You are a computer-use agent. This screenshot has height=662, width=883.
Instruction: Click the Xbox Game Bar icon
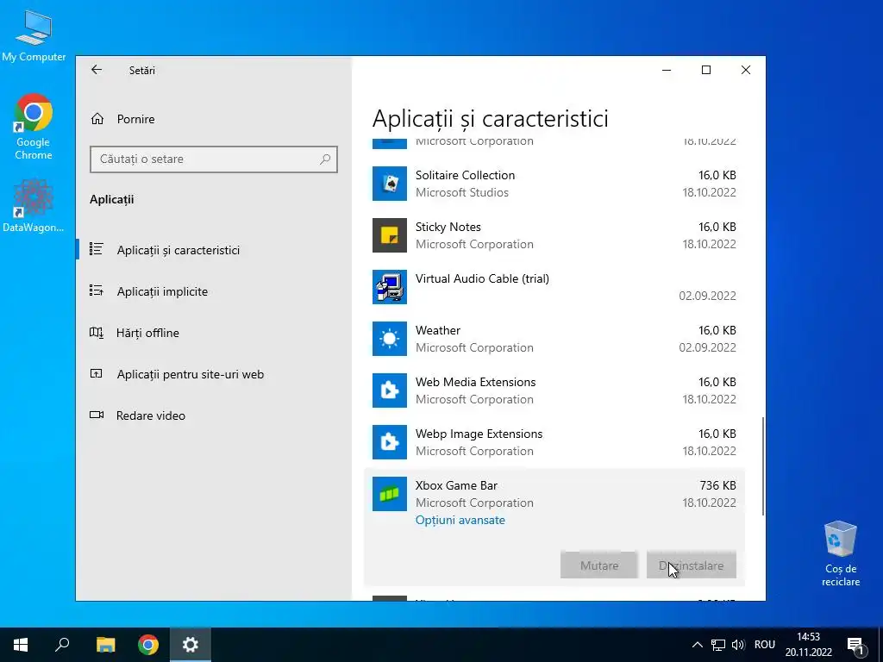[x=390, y=494]
